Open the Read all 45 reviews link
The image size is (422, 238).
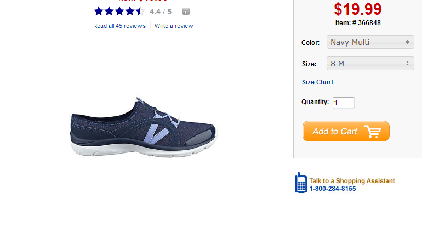coord(119,26)
